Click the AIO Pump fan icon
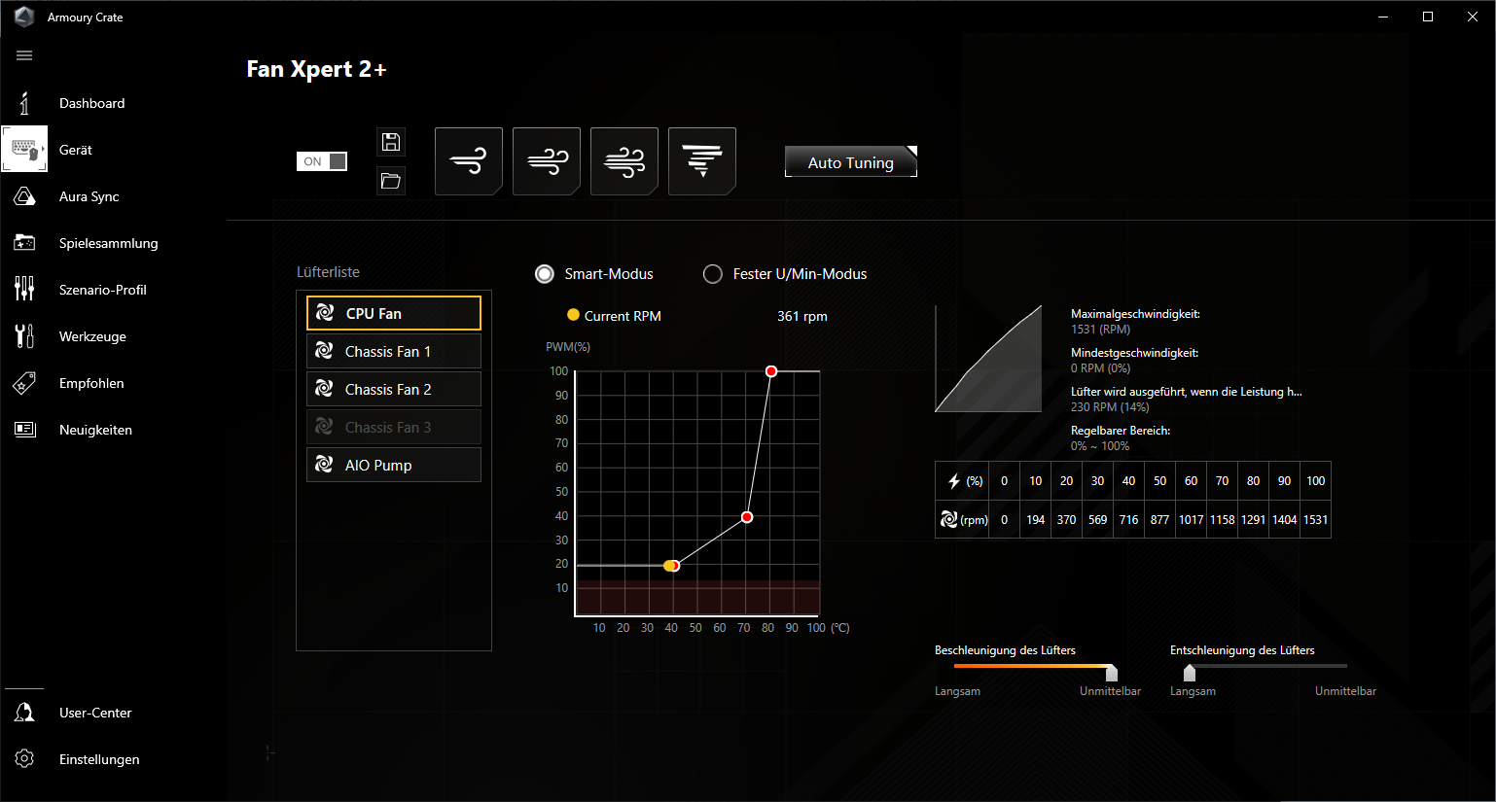Image resolution: width=1496 pixels, height=802 pixels. [x=325, y=465]
